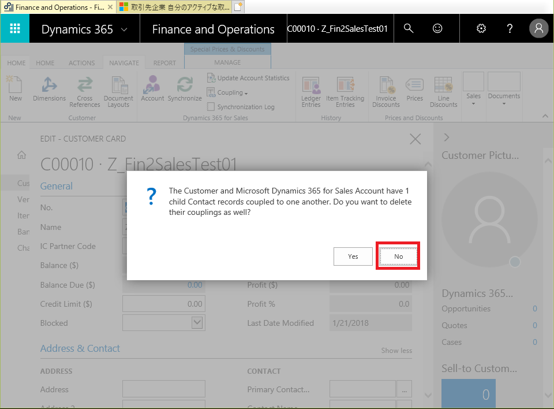Click the question mark help icon
The width and height of the screenshot is (554, 409).
tap(510, 28)
